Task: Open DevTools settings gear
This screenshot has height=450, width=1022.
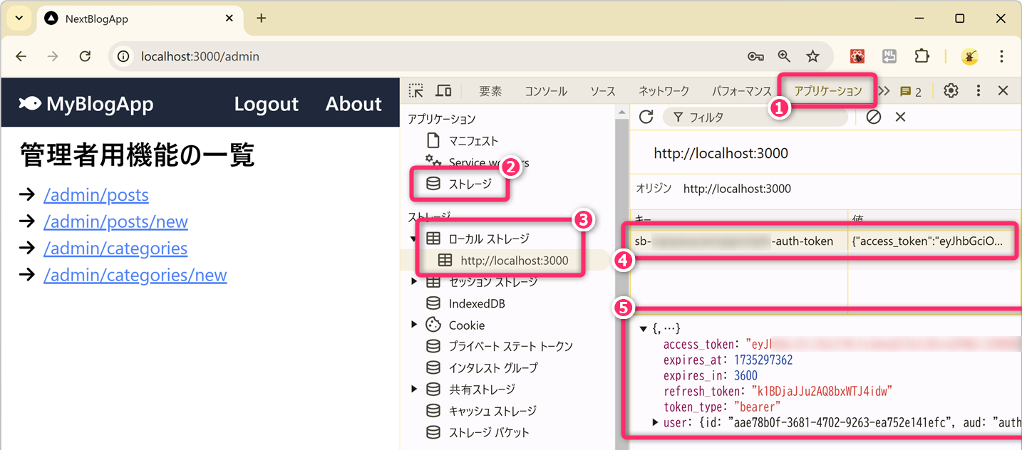Action: coord(951,90)
